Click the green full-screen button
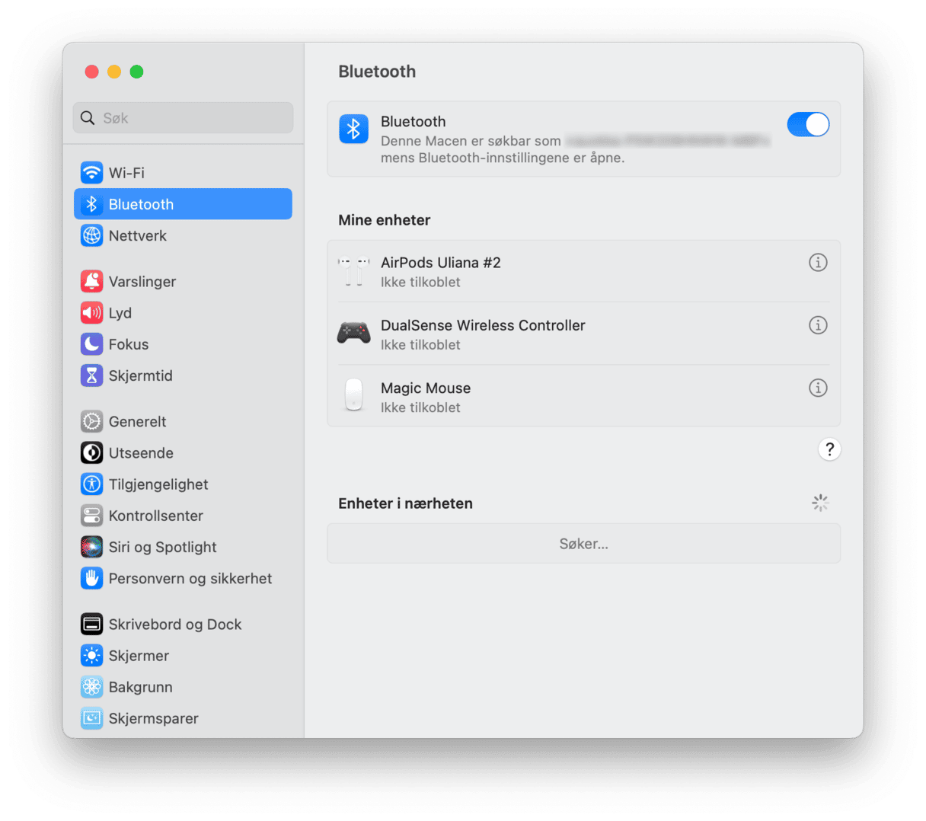This screenshot has height=821, width=926. pos(136,72)
